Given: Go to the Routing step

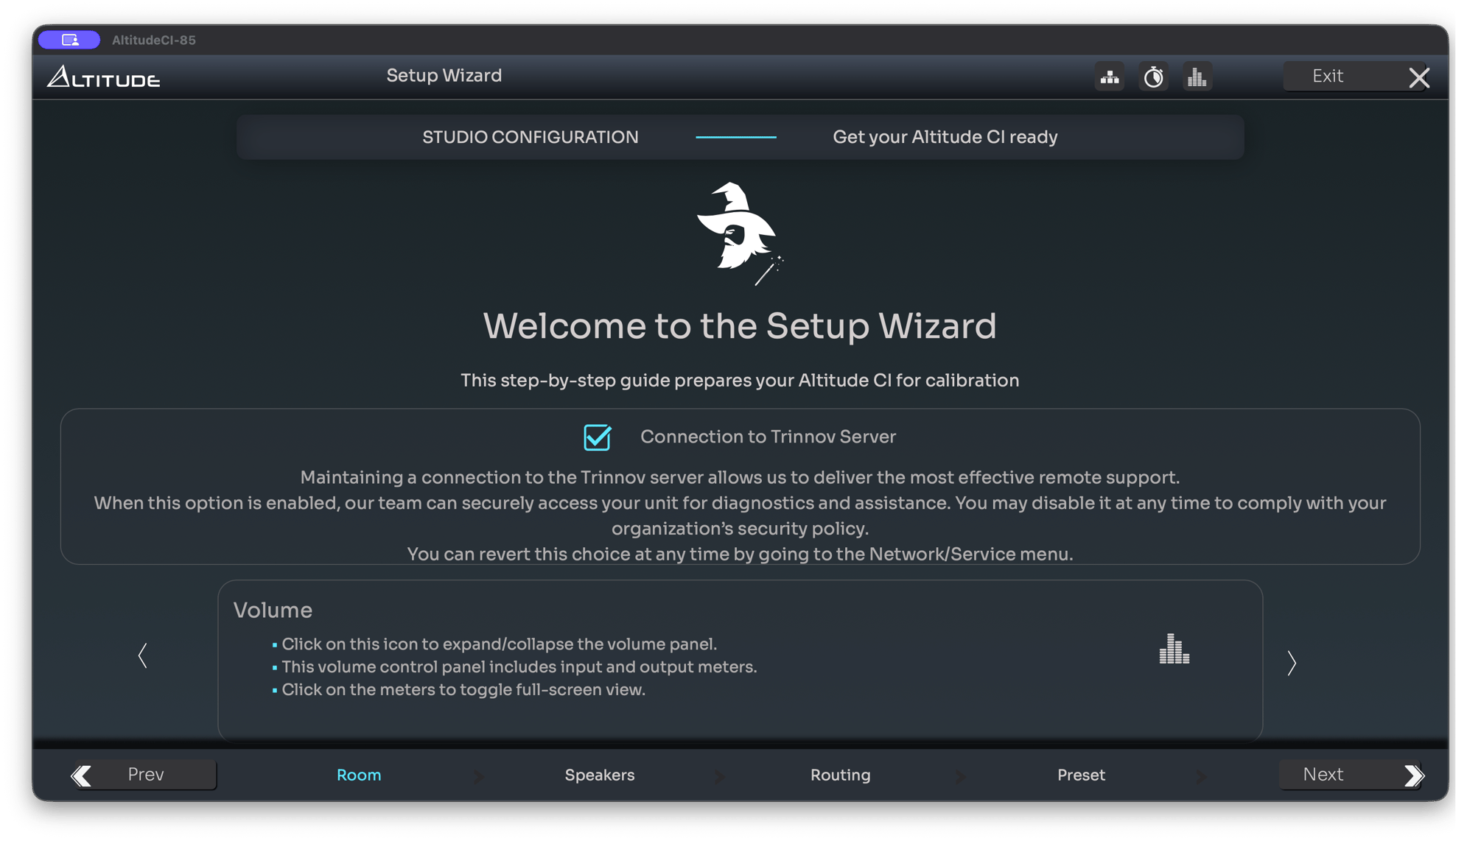Looking at the screenshot, I should pyautogui.click(x=841, y=775).
